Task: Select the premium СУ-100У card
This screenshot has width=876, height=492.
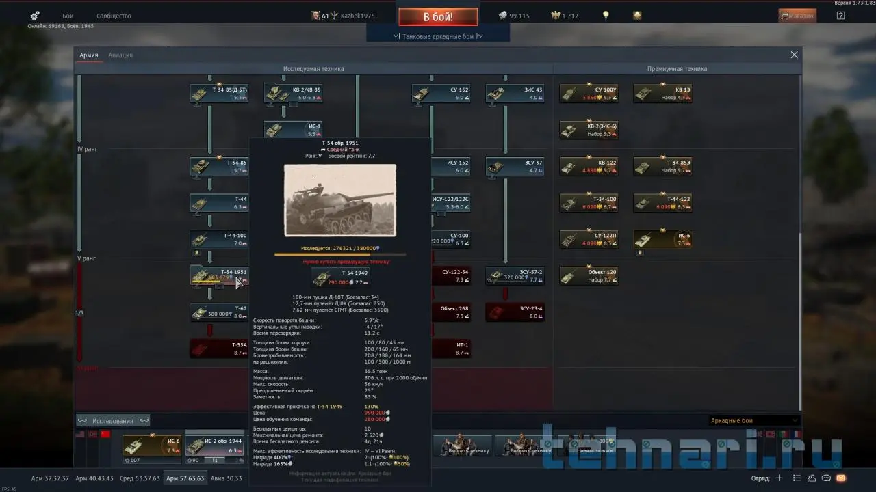Action: (589, 94)
